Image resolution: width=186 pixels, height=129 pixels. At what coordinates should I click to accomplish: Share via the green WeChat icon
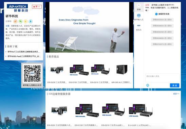tap(20, 21)
